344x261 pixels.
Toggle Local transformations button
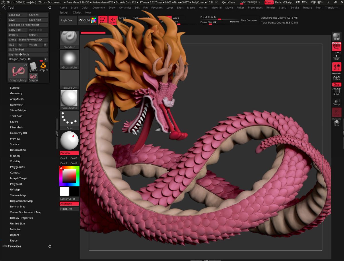pyautogui.click(x=337, y=67)
